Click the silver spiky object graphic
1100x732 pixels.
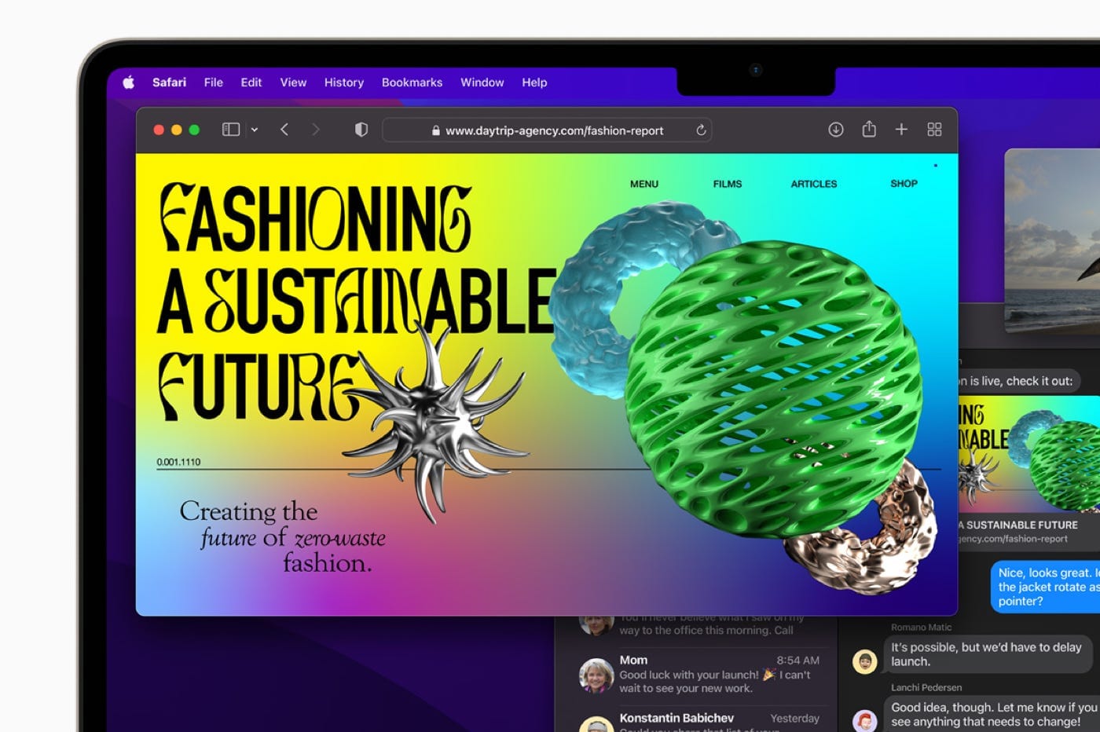coord(436,424)
